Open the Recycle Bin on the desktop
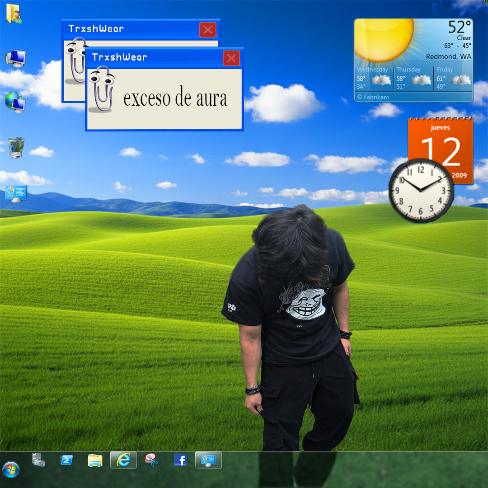 click(16, 148)
